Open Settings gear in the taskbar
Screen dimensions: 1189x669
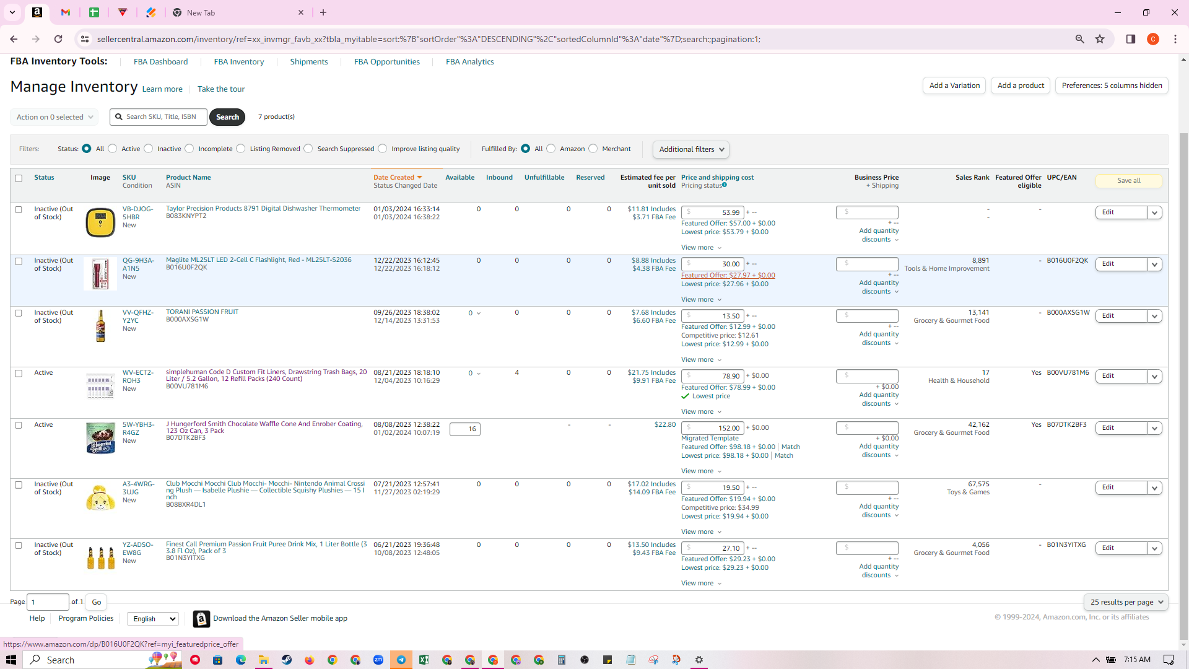(699, 660)
